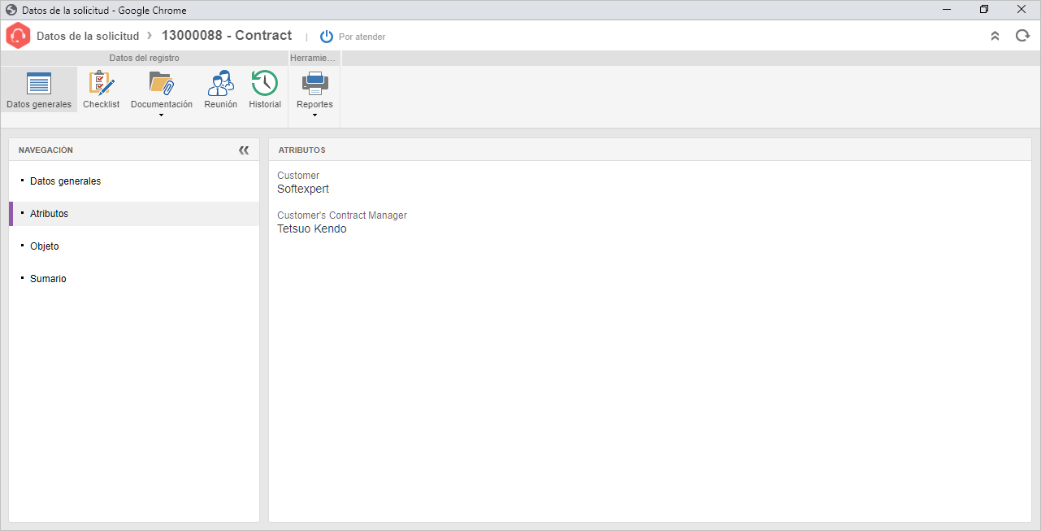Open the Checklist tool
Screen dimensions: 1041x531
(101, 89)
